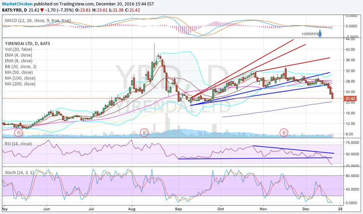Click the earnings E marker near late May

[19, 133]
